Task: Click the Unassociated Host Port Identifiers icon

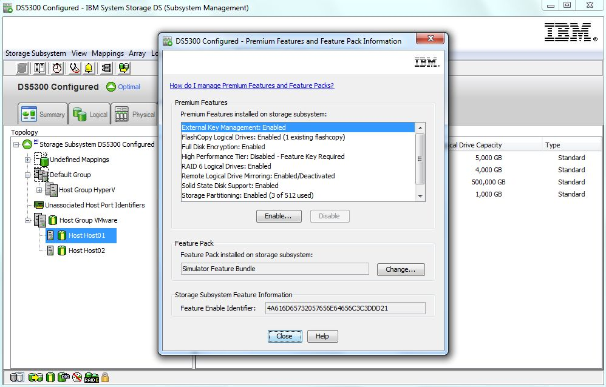Action: click(39, 204)
